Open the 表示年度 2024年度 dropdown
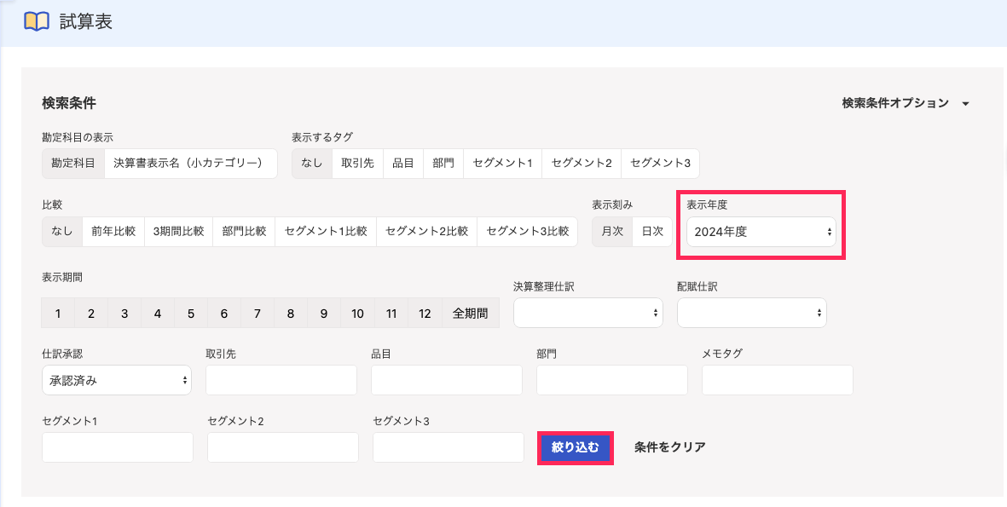 (761, 232)
